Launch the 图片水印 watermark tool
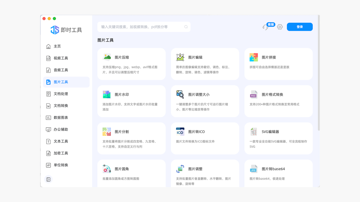360x202 pixels. pos(131,101)
